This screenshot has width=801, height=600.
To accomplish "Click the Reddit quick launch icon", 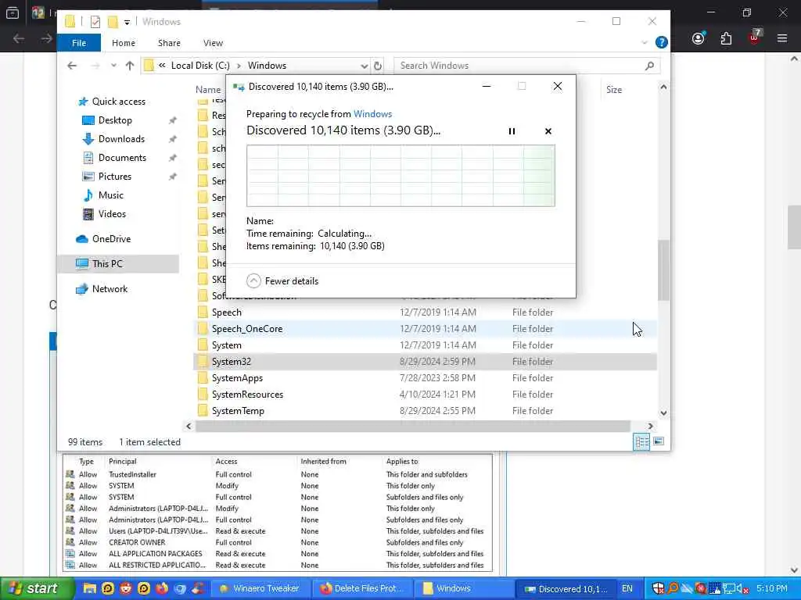I will [x=126, y=588].
